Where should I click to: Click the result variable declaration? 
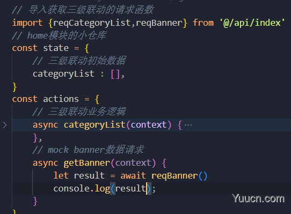89,175
